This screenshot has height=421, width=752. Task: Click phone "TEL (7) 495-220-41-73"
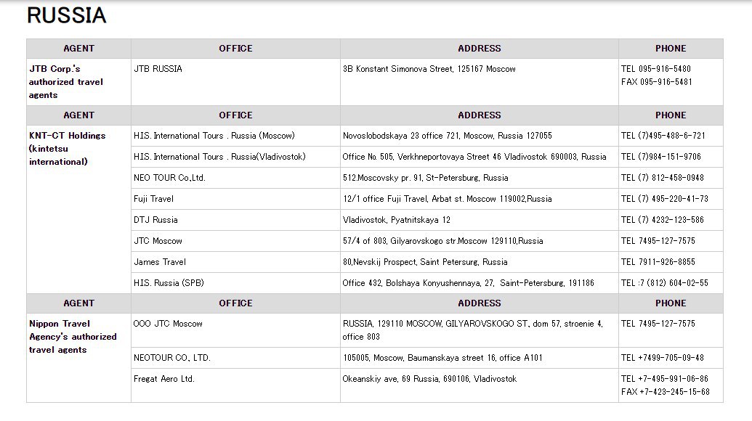665,199
